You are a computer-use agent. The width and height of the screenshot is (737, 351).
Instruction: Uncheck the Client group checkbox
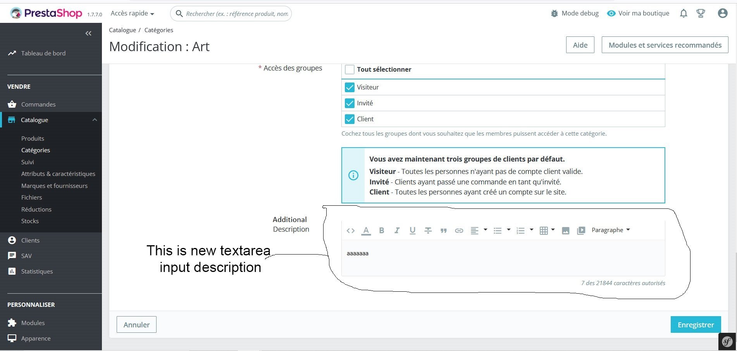point(350,119)
